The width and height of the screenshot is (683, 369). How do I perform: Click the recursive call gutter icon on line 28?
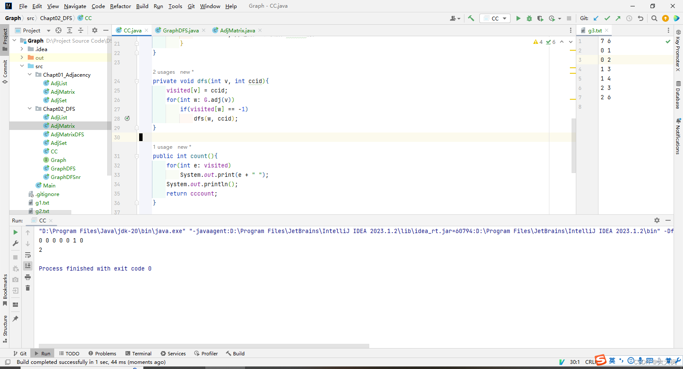[127, 118]
